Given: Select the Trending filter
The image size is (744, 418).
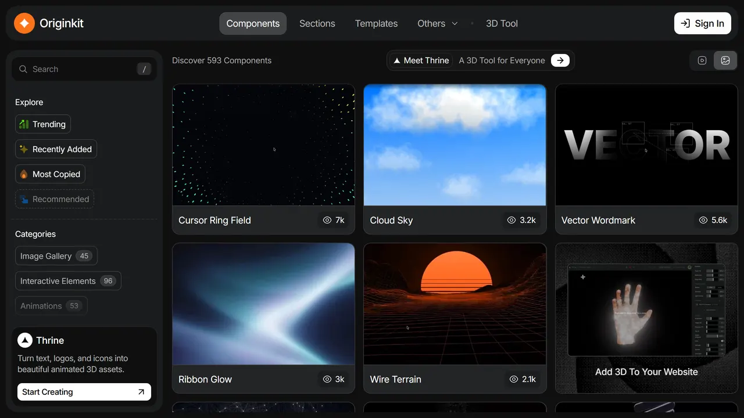Looking at the screenshot, I should [x=43, y=124].
